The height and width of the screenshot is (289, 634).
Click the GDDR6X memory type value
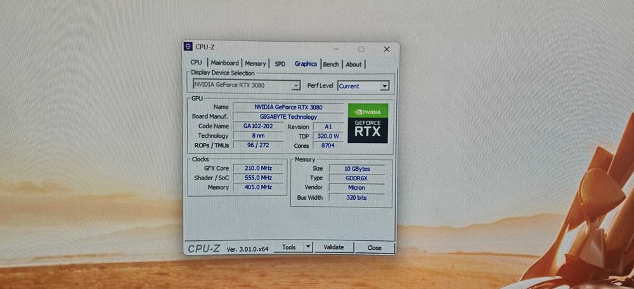pos(357,178)
